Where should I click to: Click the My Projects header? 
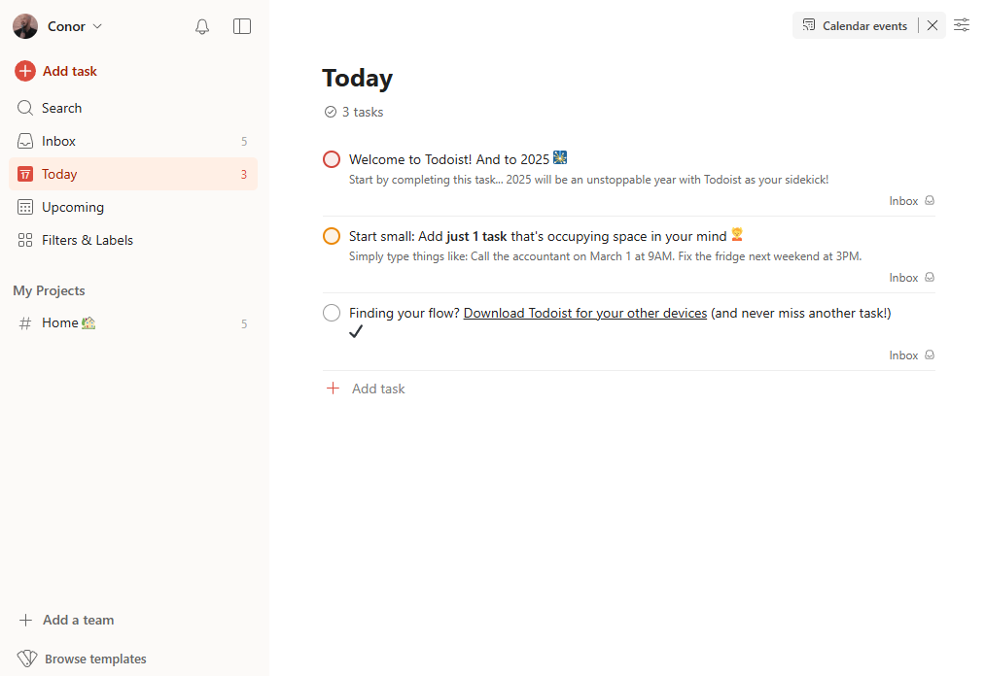49,290
